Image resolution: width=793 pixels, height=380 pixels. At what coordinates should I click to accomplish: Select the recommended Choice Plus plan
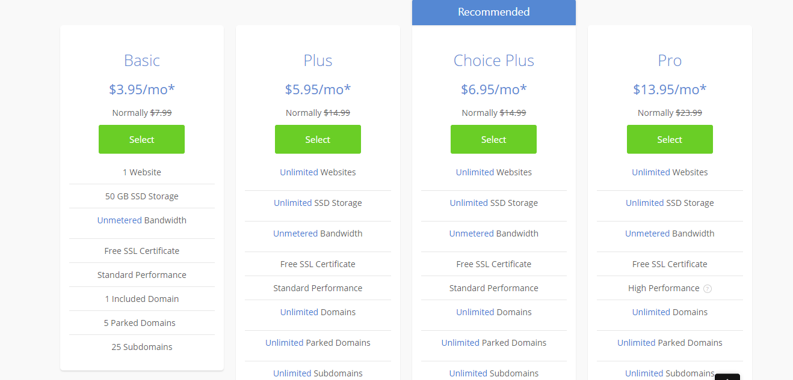click(493, 139)
